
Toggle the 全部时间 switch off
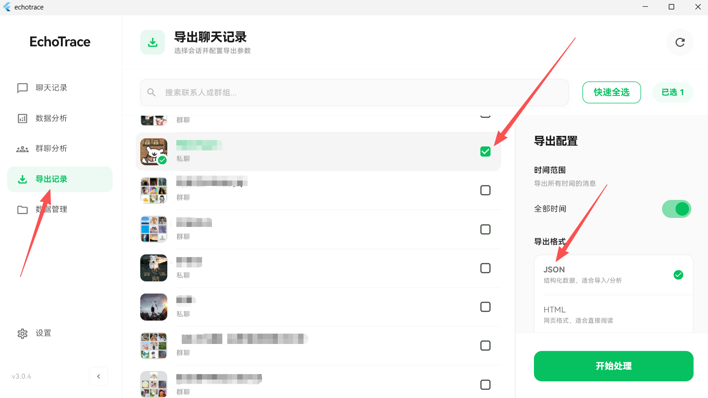(676, 209)
